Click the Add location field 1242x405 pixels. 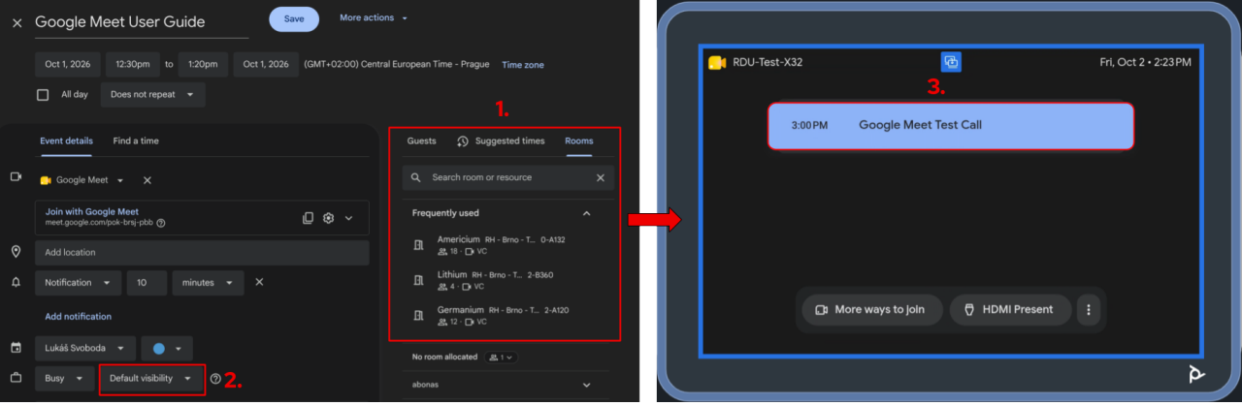click(x=202, y=253)
